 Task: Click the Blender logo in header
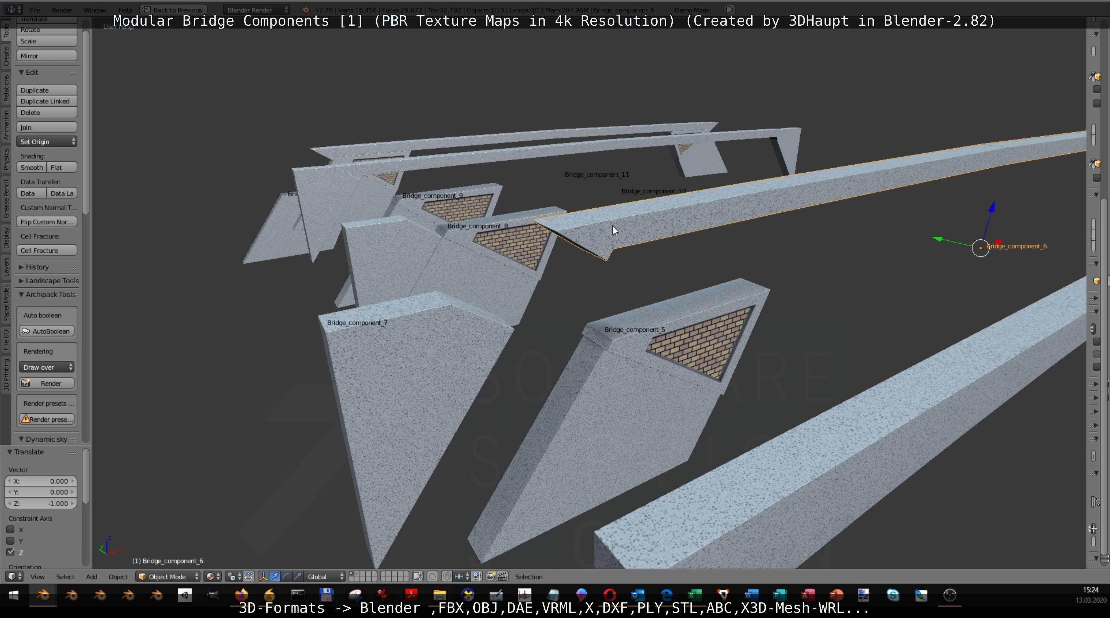pyautogui.click(x=305, y=10)
